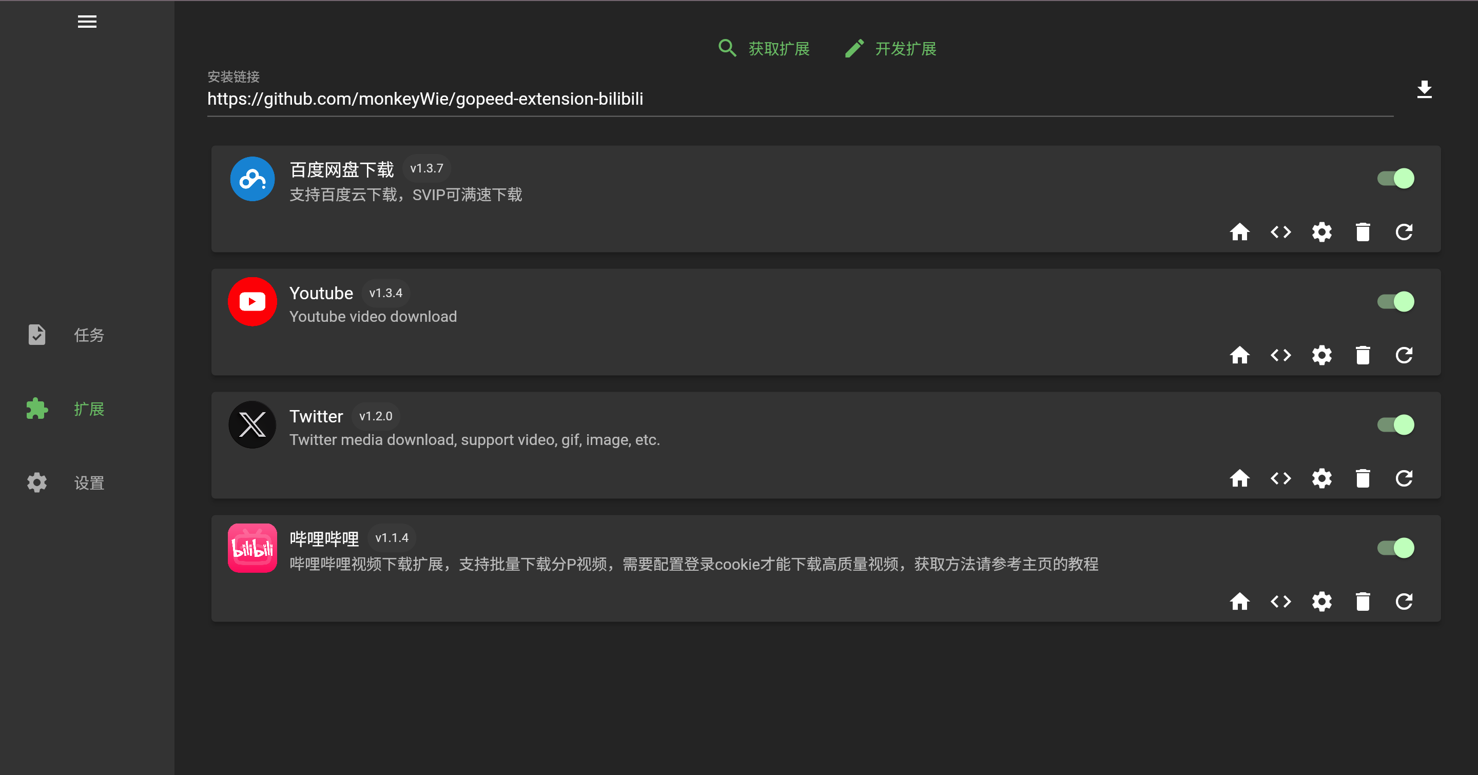Open the Twitter extension settings
The image size is (1478, 775).
click(1321, 478)
